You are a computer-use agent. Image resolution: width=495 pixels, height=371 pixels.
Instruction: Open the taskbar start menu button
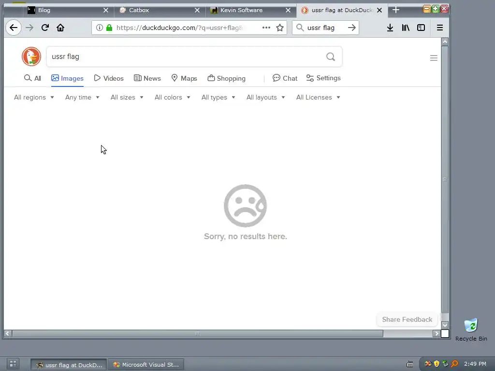click(13, 364)
